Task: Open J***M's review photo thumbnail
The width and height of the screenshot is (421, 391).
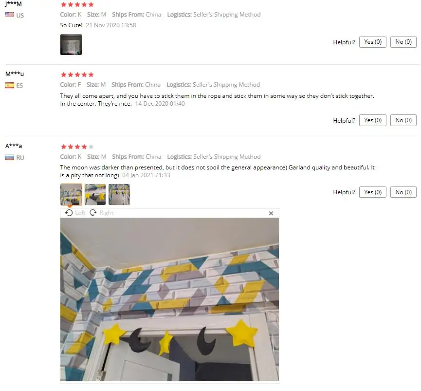Action: tap(71, 45)
